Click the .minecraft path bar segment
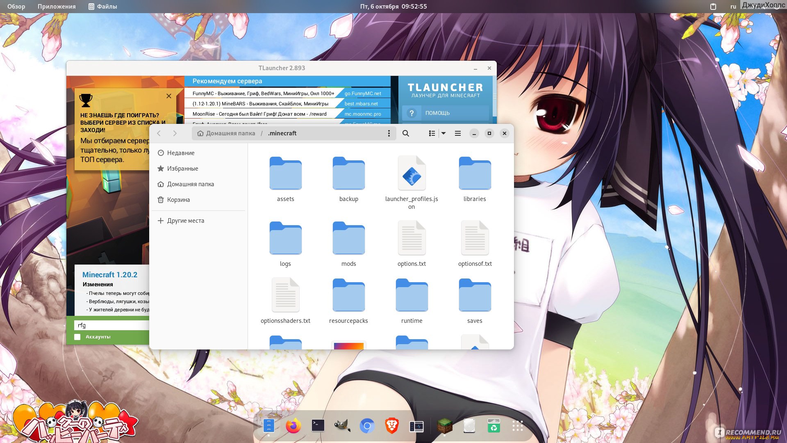Screen dimensions: 787x443 282,133
